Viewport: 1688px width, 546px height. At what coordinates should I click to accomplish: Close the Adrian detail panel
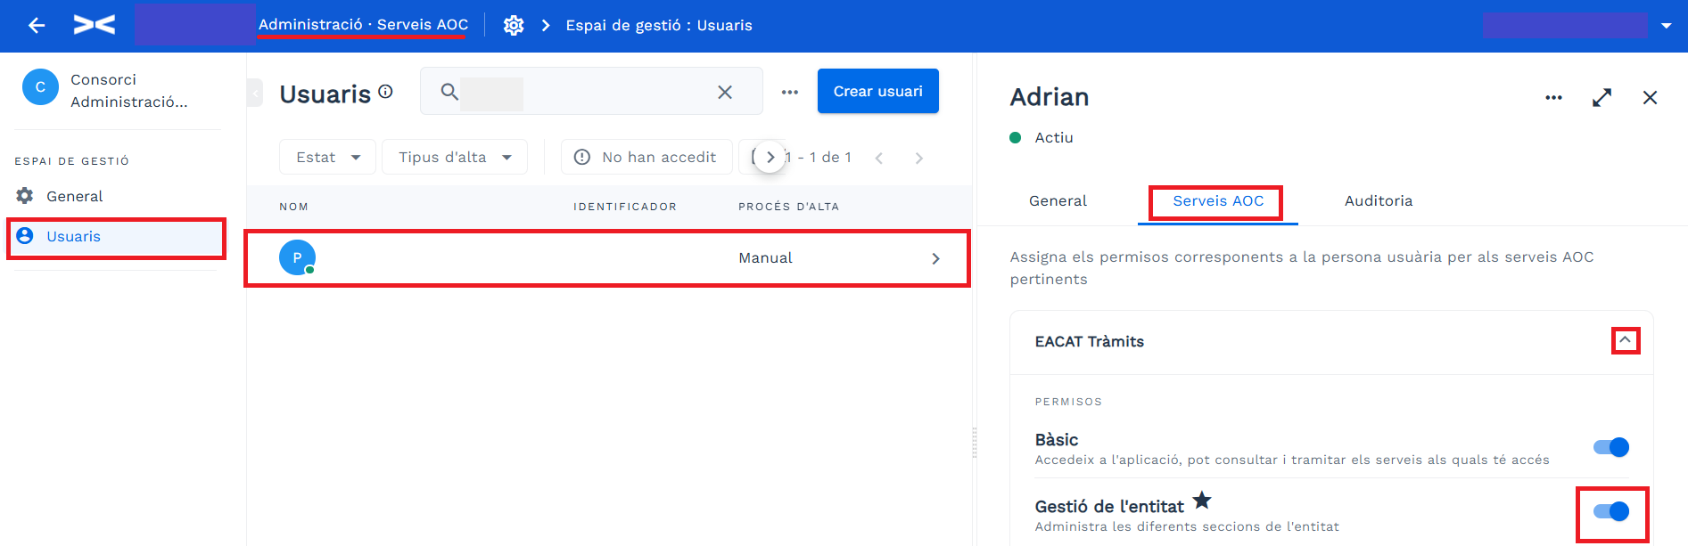pyautogui.click(x=1650, y=97)
